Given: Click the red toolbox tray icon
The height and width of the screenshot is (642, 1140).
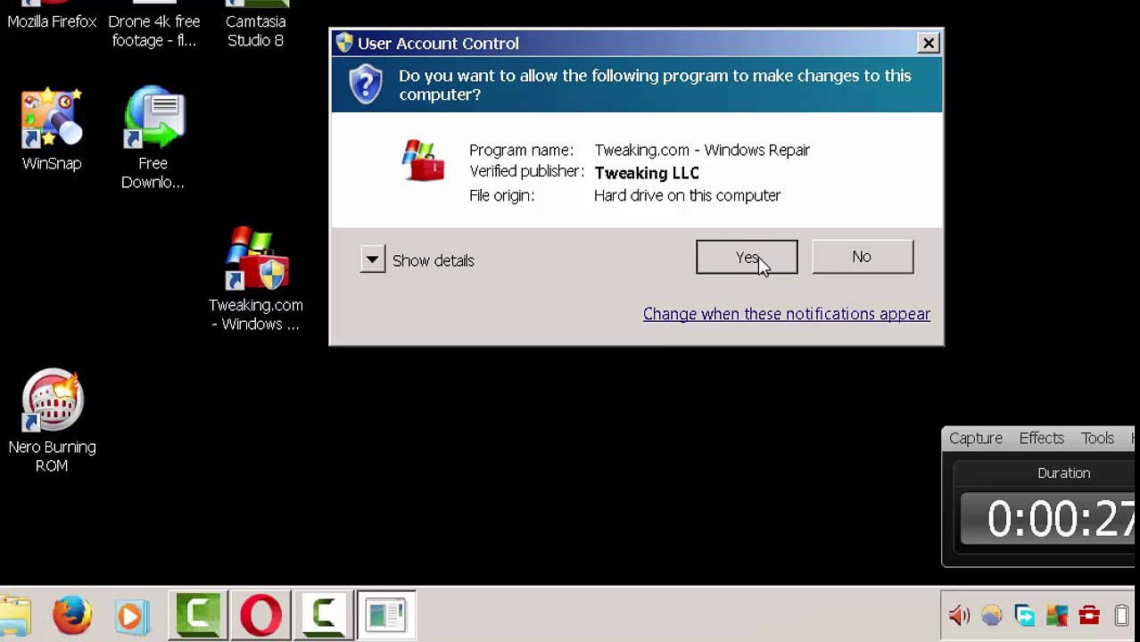Looking at the screenshot, I should pyautogui.click(x=1089, y=615).
